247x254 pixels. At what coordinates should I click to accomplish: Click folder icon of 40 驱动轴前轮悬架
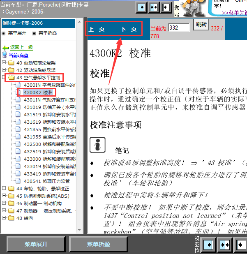coord(11,62)
